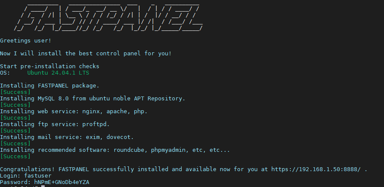Click the Start pre-installation checks line
This screenshot has width=384, height=187.
(x=50, y=66)
